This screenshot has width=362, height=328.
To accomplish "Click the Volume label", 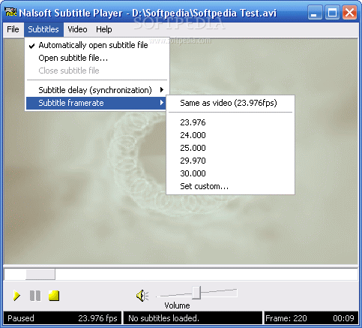I will (177, 305).
